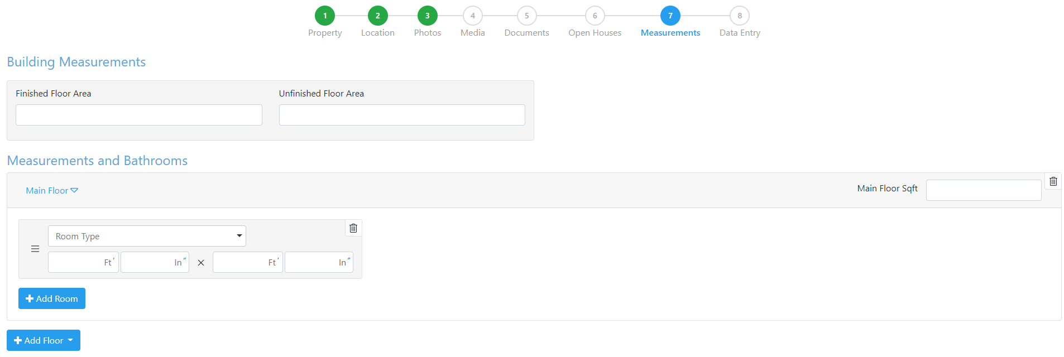Open the Add Floor dropdown button
The height and width of the screenshot is (357, 1064).
44,340
